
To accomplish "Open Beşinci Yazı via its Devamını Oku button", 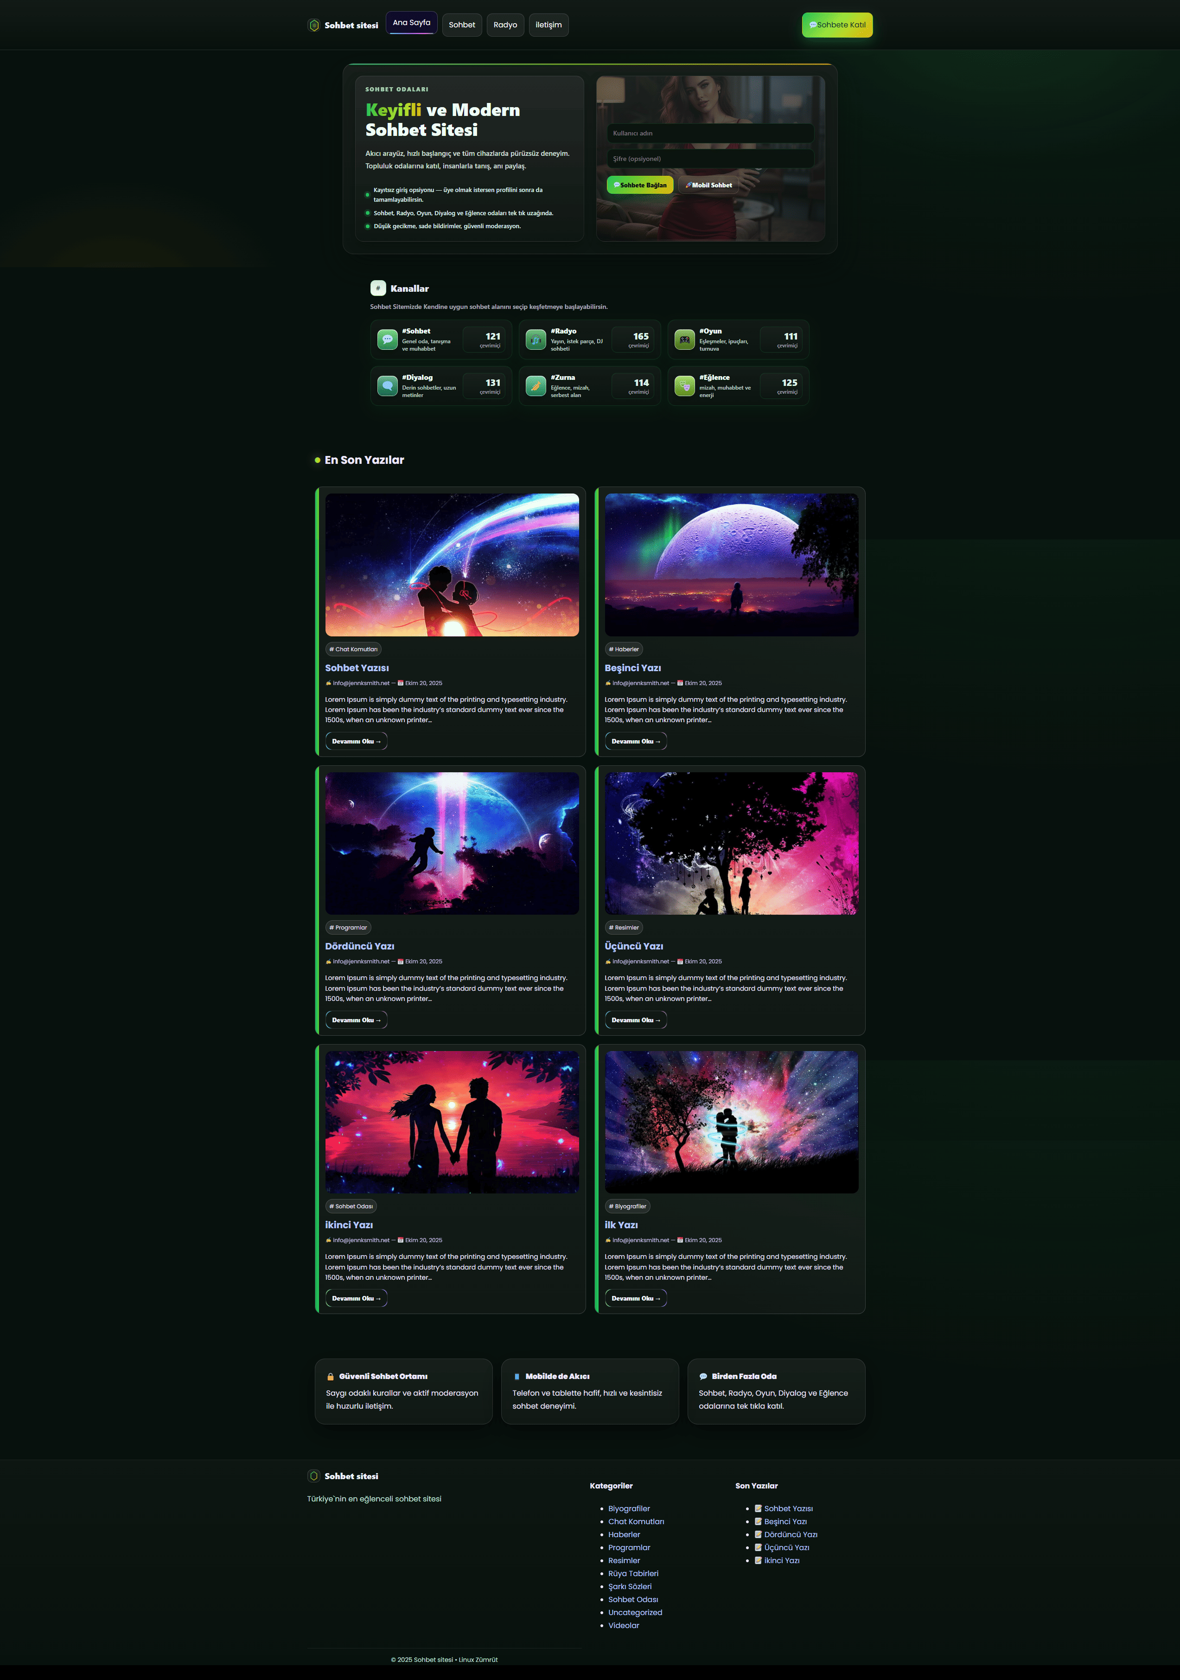I will click(635, 740).
